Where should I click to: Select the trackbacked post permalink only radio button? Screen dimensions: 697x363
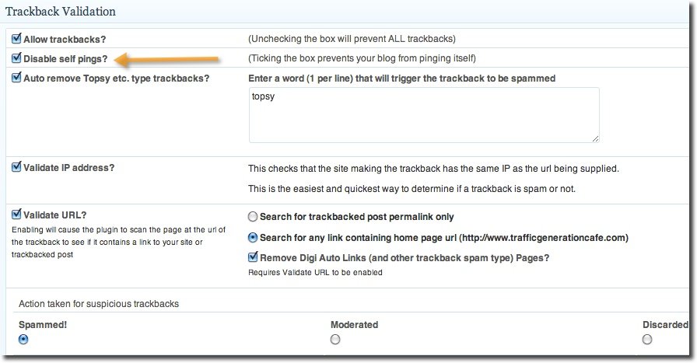pyautogui.click(x=253, y=217)
